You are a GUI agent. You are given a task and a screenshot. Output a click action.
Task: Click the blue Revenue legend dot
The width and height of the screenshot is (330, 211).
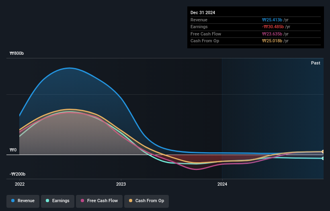[x=13, y=201]
